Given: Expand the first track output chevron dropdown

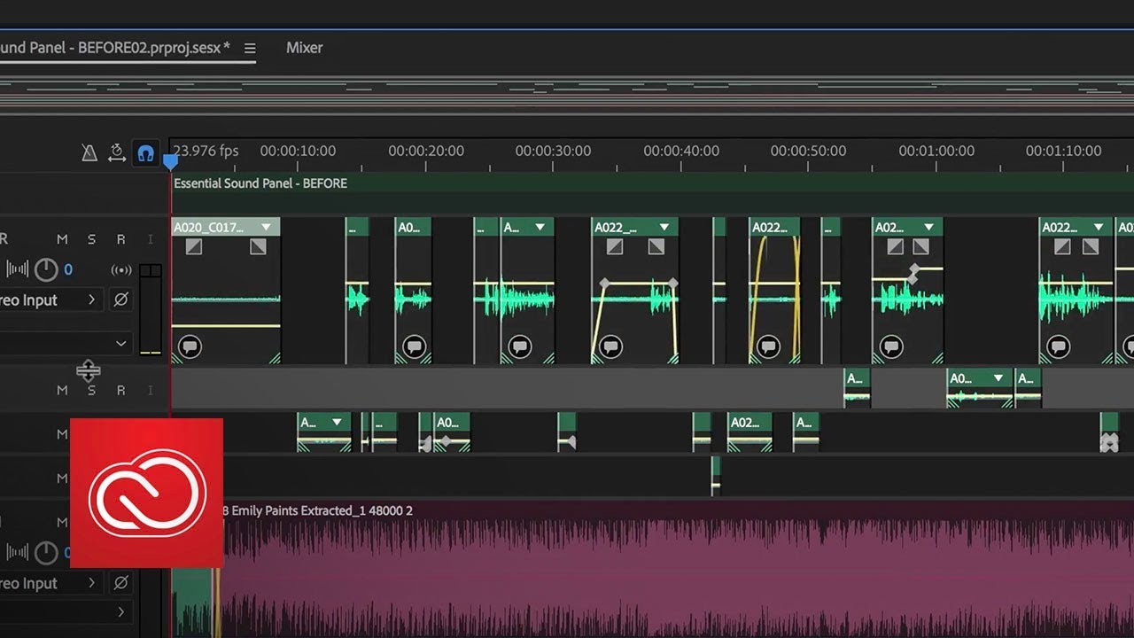Looking at the screenshot, I should 120,343.
